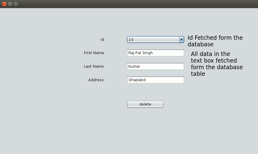Click the "Last Name" label
The width and height of the screenshot is (258, 154).
pos(94,66)
